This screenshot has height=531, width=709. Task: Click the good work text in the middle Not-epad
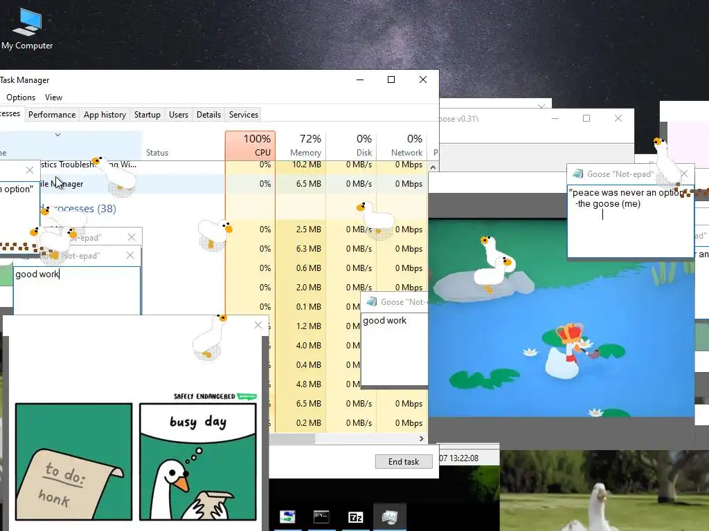point(385,320)
